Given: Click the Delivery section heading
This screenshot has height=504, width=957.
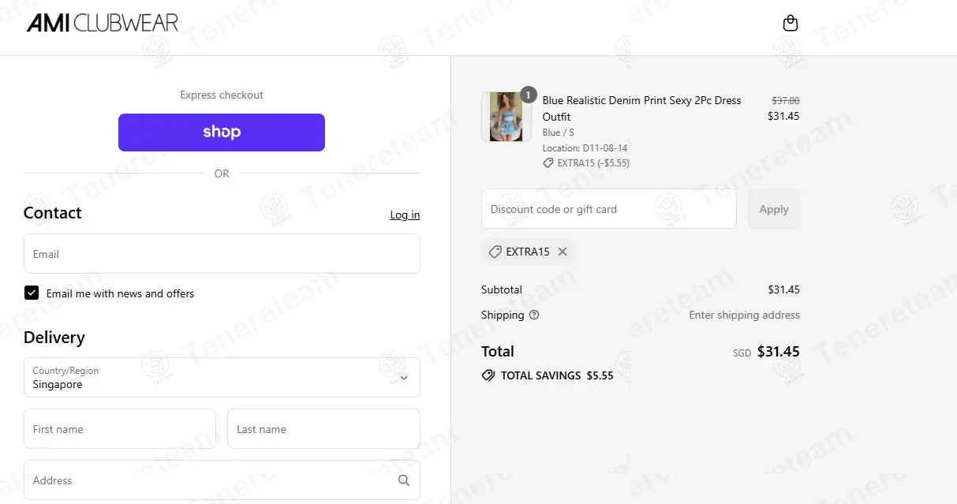Looking at the screenshot, I should [54, 338].
